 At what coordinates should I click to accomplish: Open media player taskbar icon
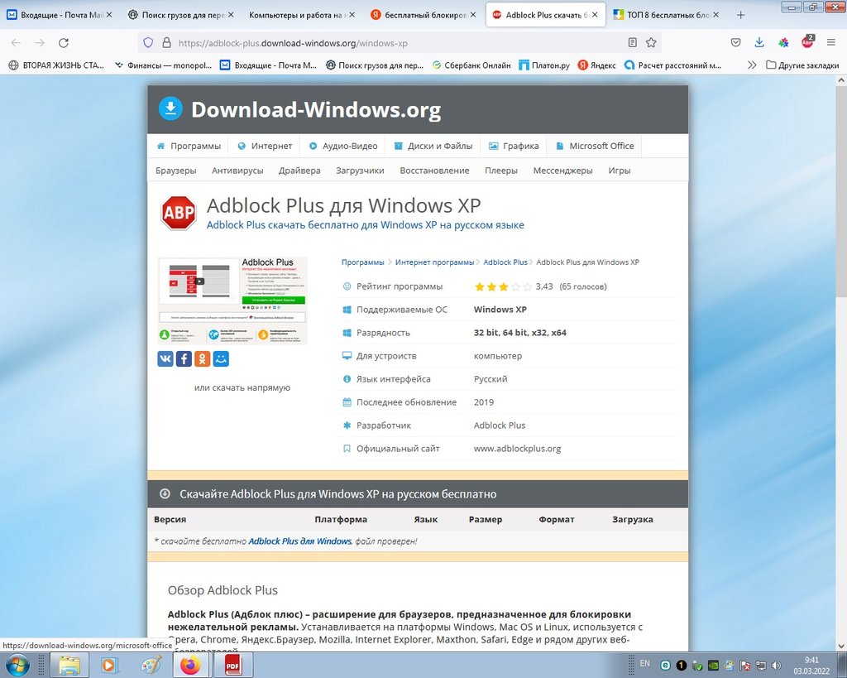[108, 665]
